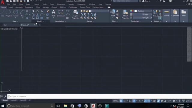The height and width of the screenshot is (108, 192).
Task: Expand the Layers panel
Action: [90, 21]
